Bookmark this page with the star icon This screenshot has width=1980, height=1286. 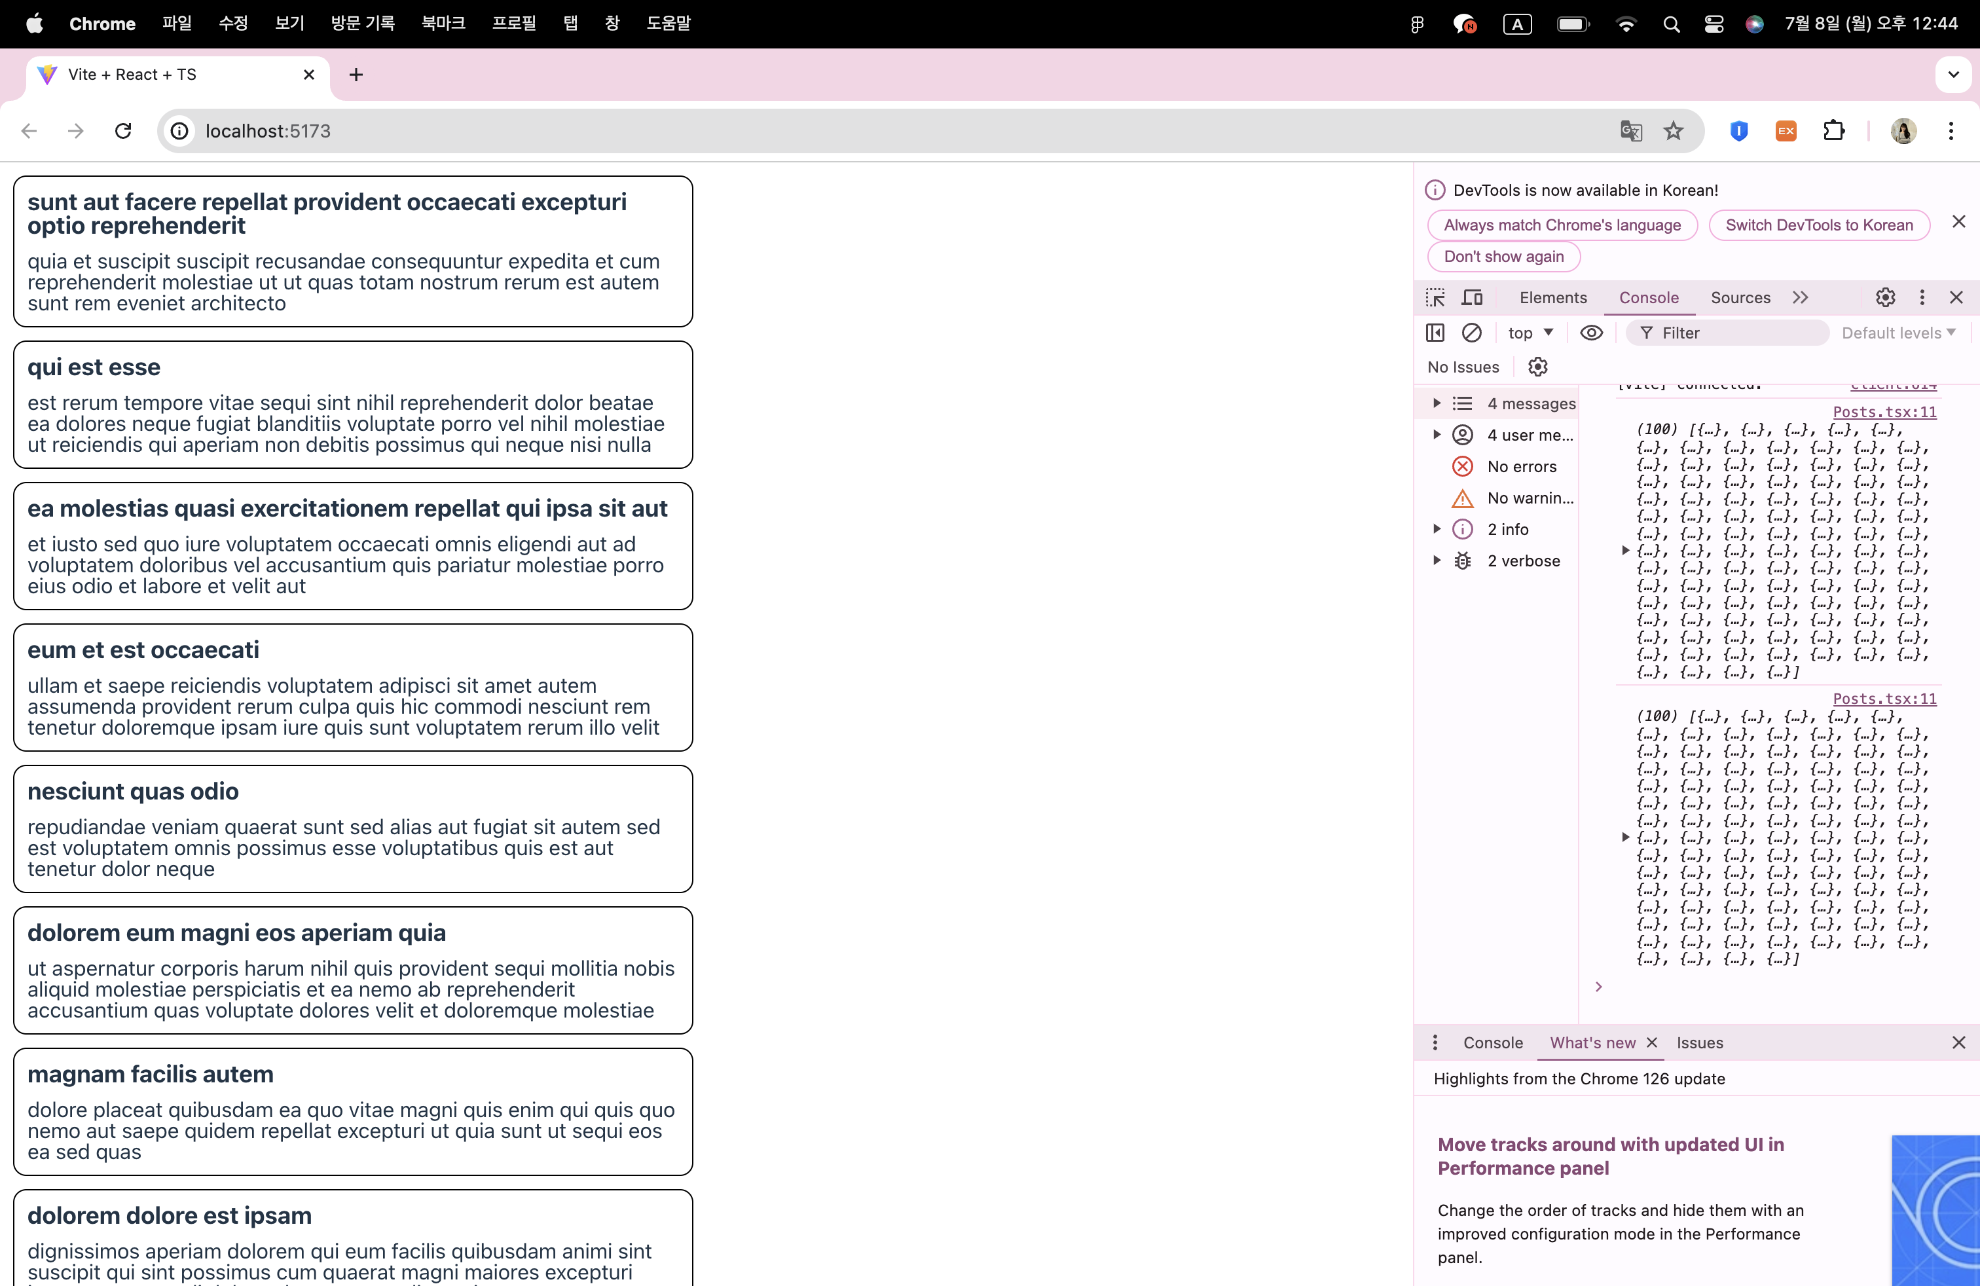[1673, 130]
